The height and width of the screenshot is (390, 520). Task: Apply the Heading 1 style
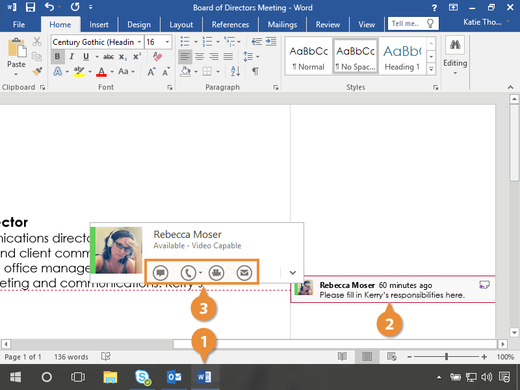401,57
